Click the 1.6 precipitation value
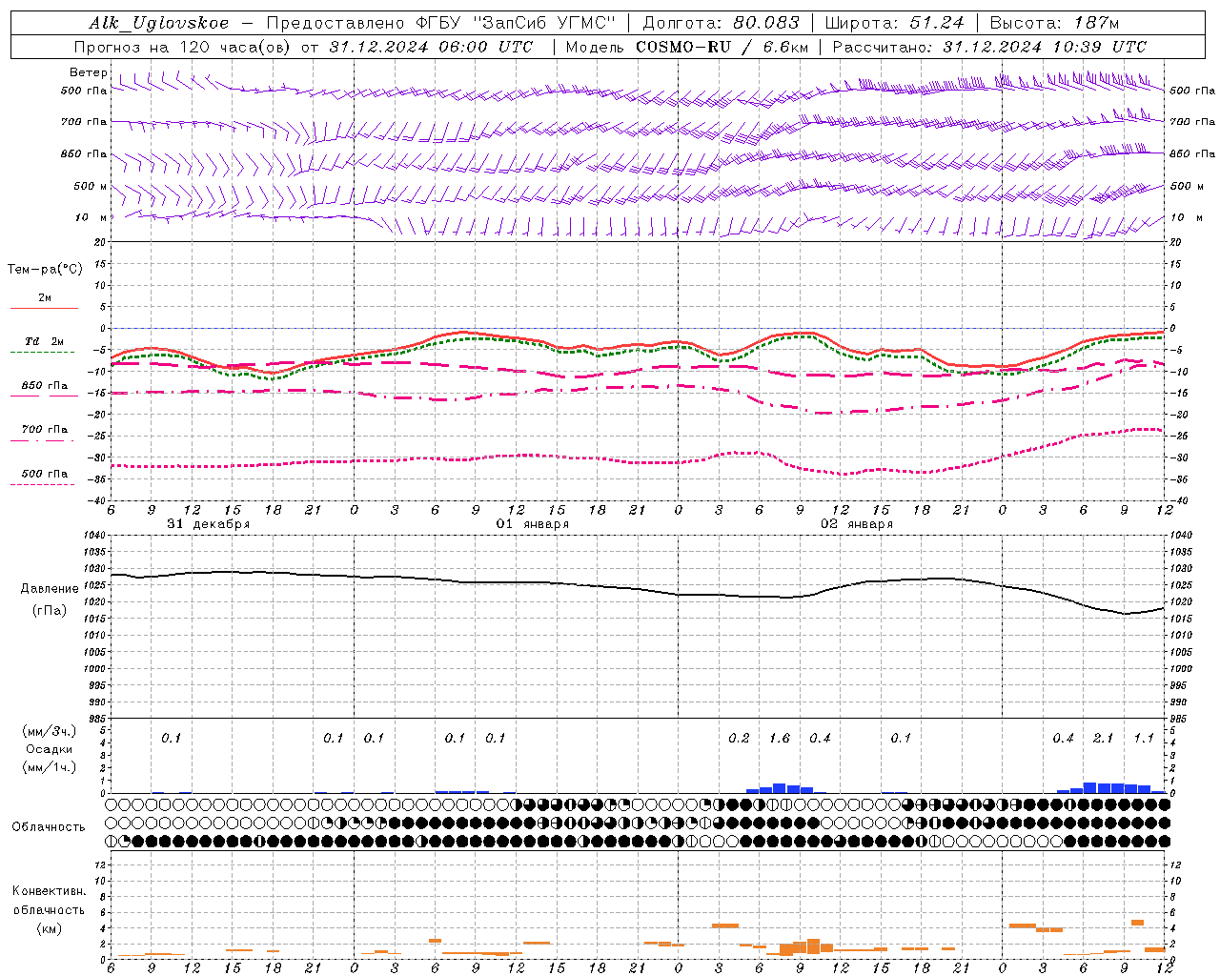1220x976 pixels. [x=780, y=738]
